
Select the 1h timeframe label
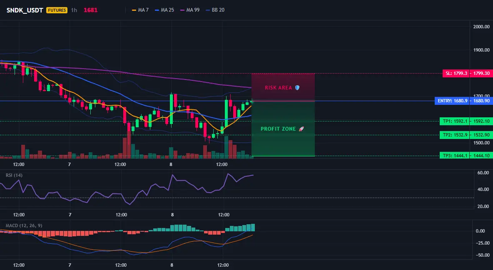coord(74,10)
